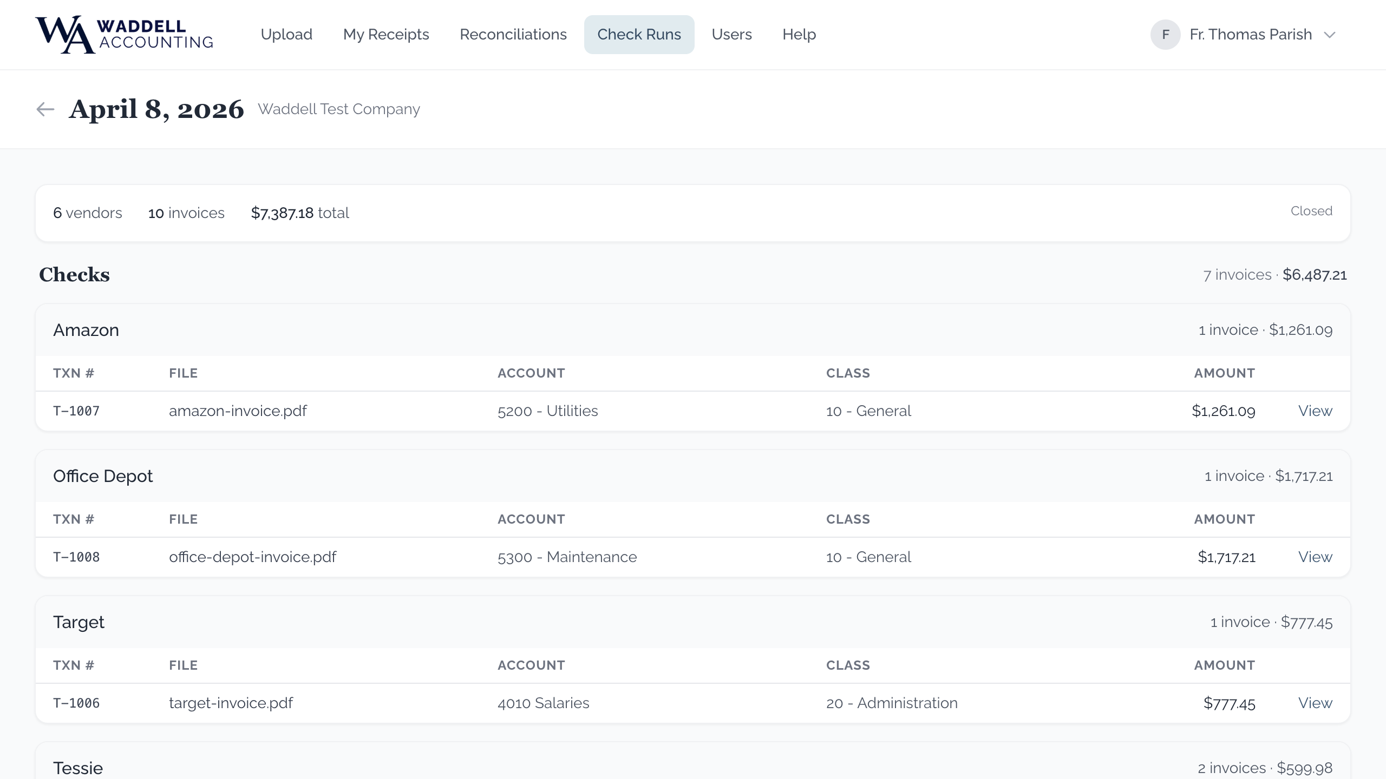Click the $7,387.18 total summary
Viewport: 1386px width, 779px height.
point(300,213)
